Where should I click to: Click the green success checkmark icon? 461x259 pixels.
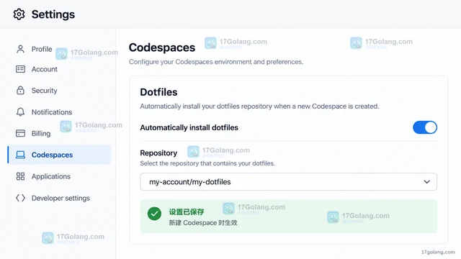pos(154,214)
